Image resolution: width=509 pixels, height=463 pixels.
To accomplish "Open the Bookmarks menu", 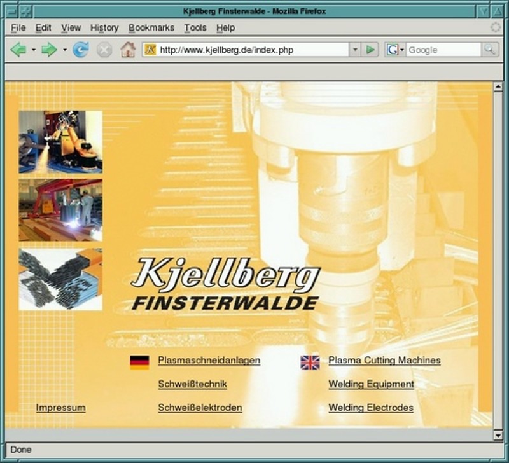I will [x=151, y=28].
